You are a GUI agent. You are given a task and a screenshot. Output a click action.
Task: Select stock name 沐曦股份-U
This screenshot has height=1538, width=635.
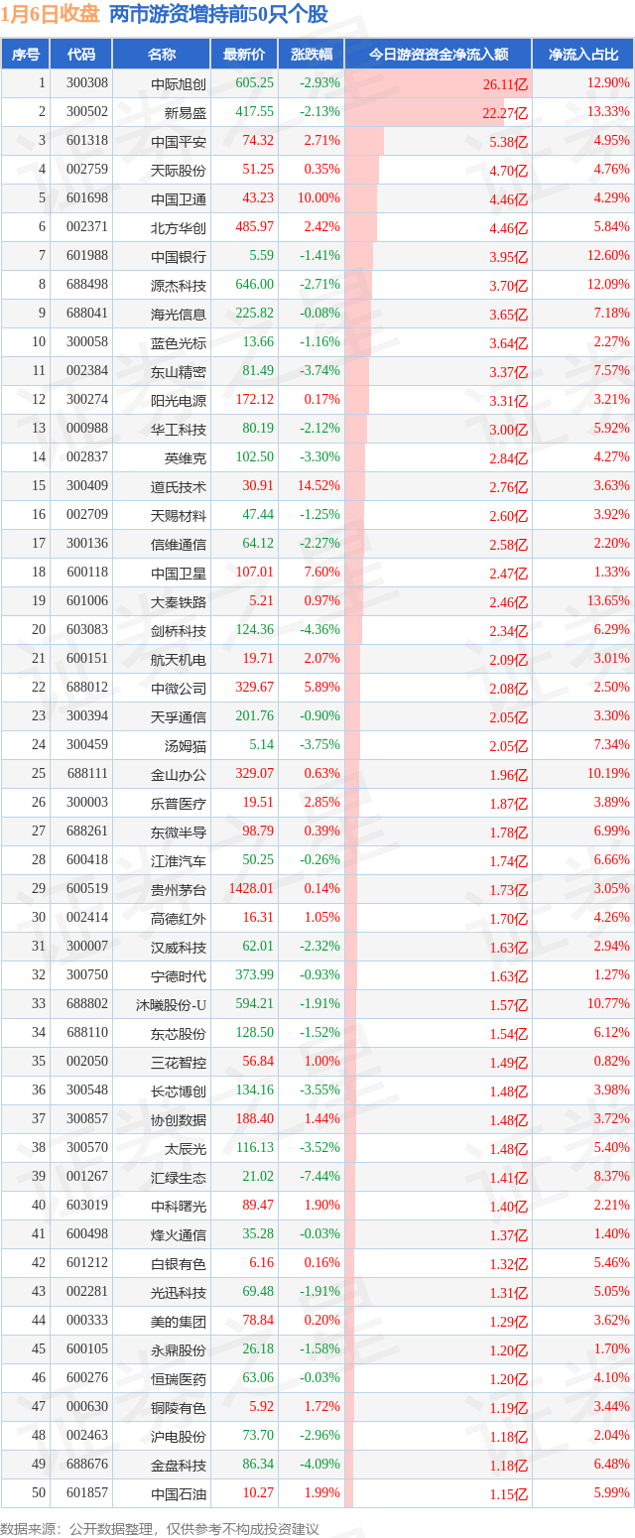[x=172, y=1004]
